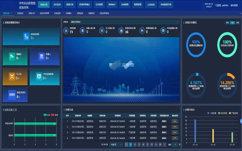
Task: Click the page jump input field
Action: 175,144
